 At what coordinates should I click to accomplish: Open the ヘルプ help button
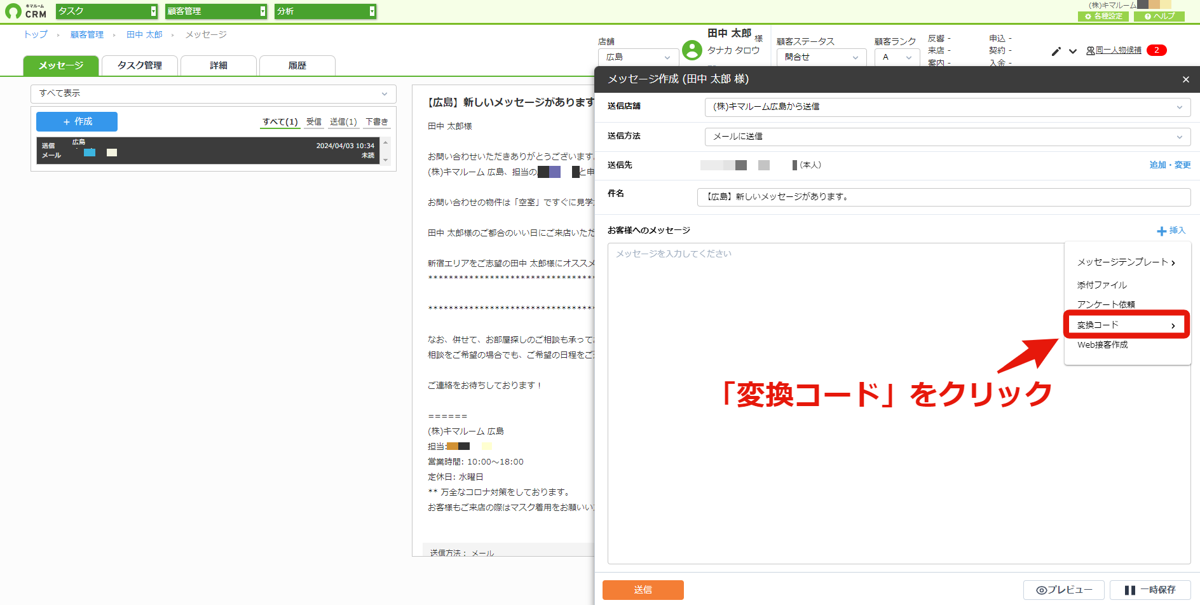[1159, 17]
